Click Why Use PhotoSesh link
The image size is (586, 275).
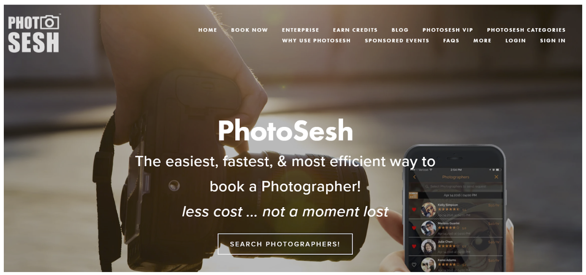(316, 40)
